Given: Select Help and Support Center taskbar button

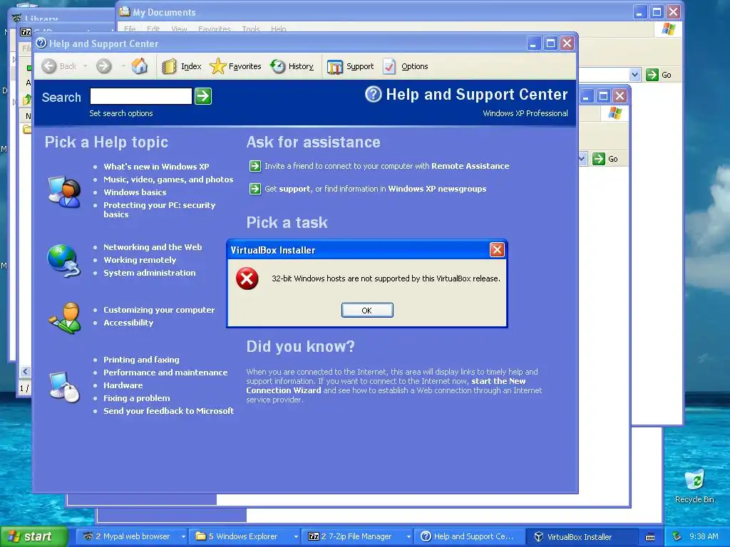Looking at the screenshot, I should click(470, 536).
